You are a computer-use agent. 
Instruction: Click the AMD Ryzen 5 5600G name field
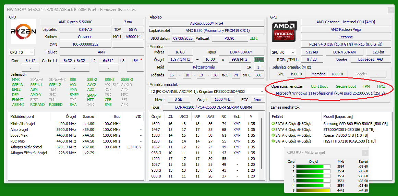[76, 22]
